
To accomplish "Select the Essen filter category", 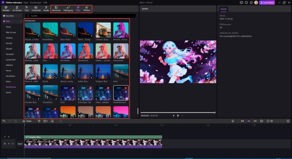I will tap(8, 92).
